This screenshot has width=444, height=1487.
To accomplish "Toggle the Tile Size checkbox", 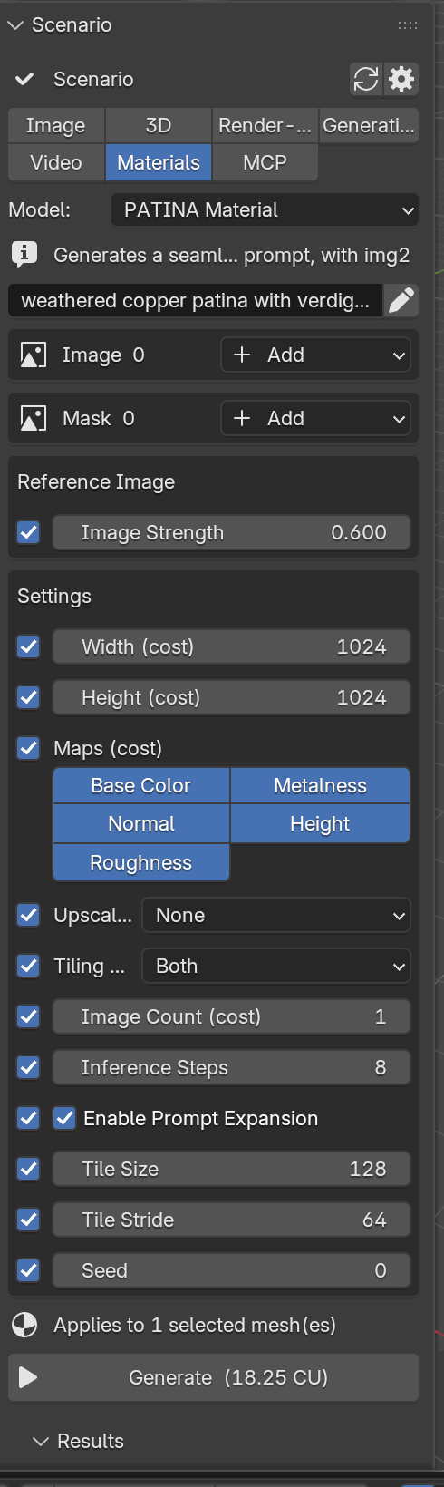I will click(x=28, y=1169).
